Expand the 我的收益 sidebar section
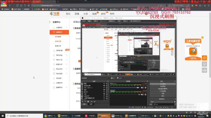 (x=66, y=55)
